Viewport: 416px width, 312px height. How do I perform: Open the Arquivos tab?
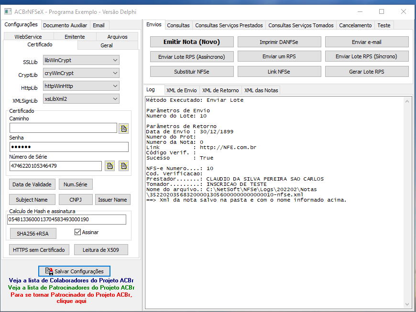pos(117,37)
